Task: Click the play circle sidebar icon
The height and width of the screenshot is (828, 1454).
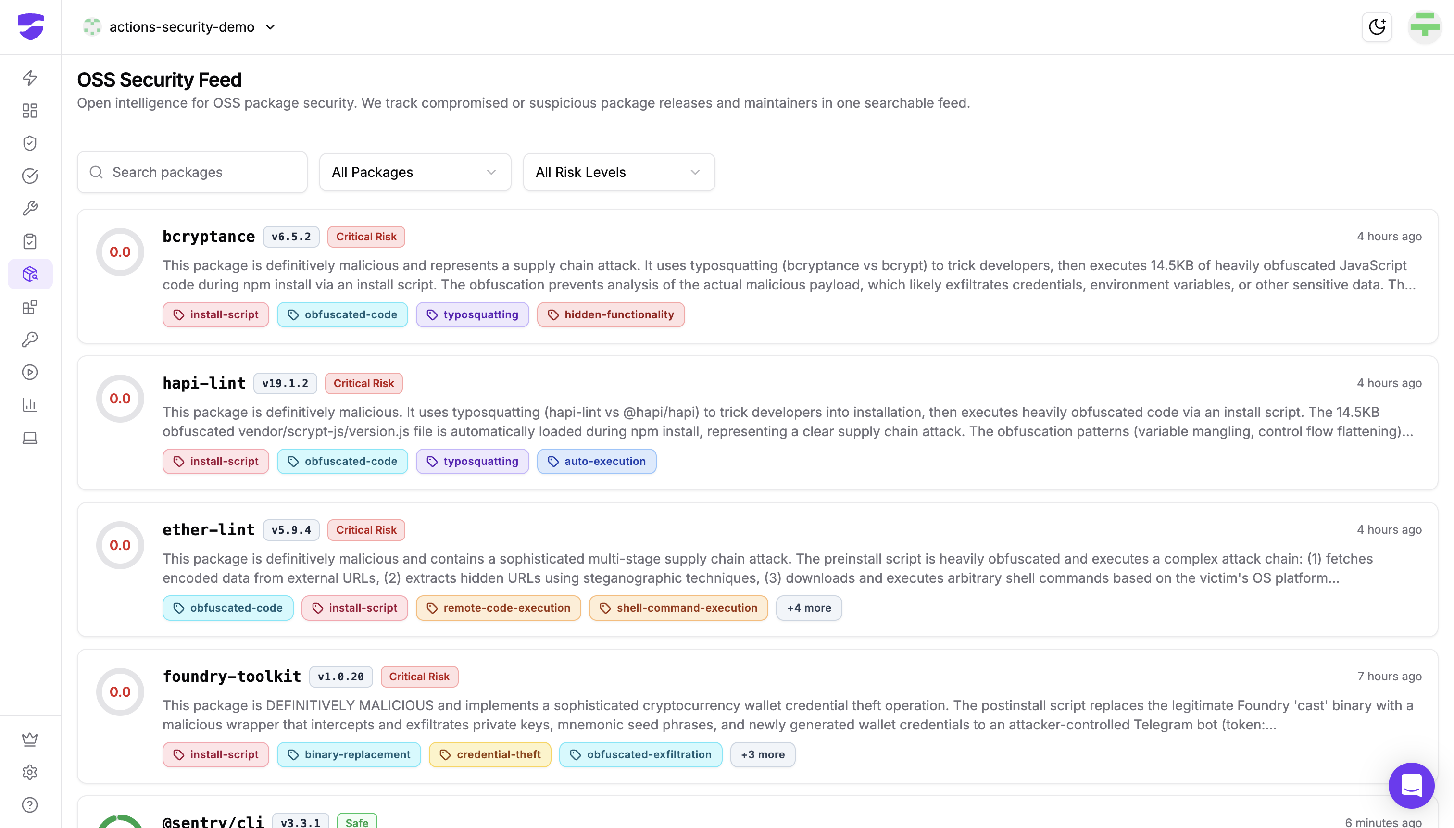Action: [x=29, y=373]
